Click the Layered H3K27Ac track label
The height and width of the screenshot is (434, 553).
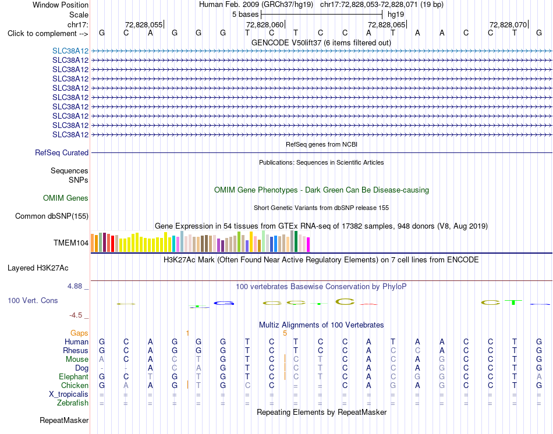point(38,268)
